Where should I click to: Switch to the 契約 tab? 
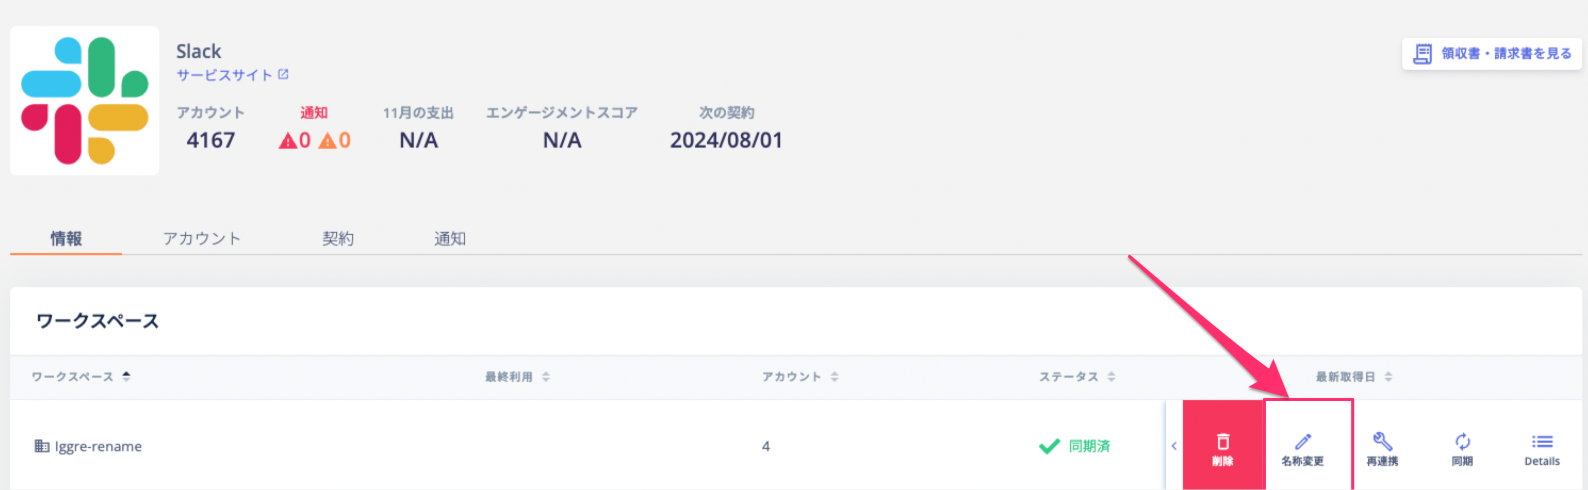point(338,238)
